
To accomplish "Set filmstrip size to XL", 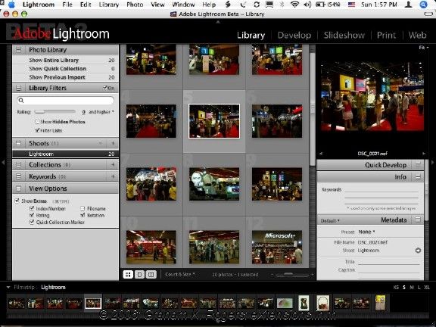I will (x=427, y=288).
